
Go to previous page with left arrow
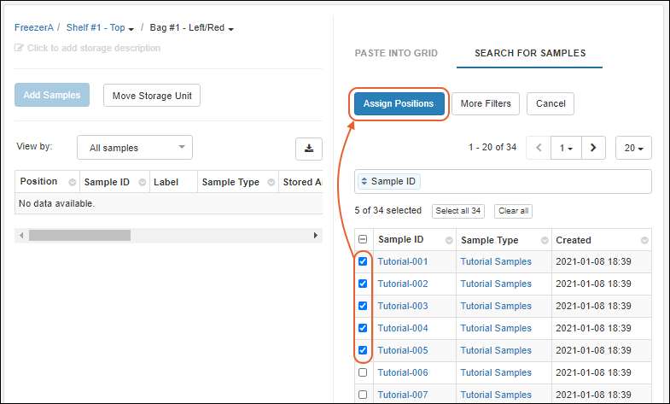(x=539, y=148)
